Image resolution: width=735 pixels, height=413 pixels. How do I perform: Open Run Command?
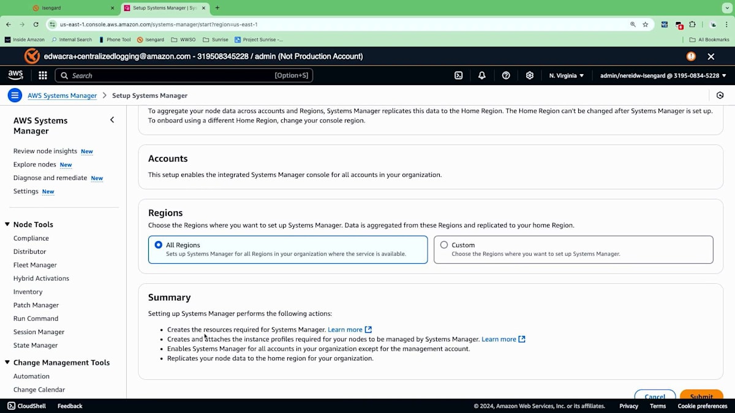tap(36, 319)
